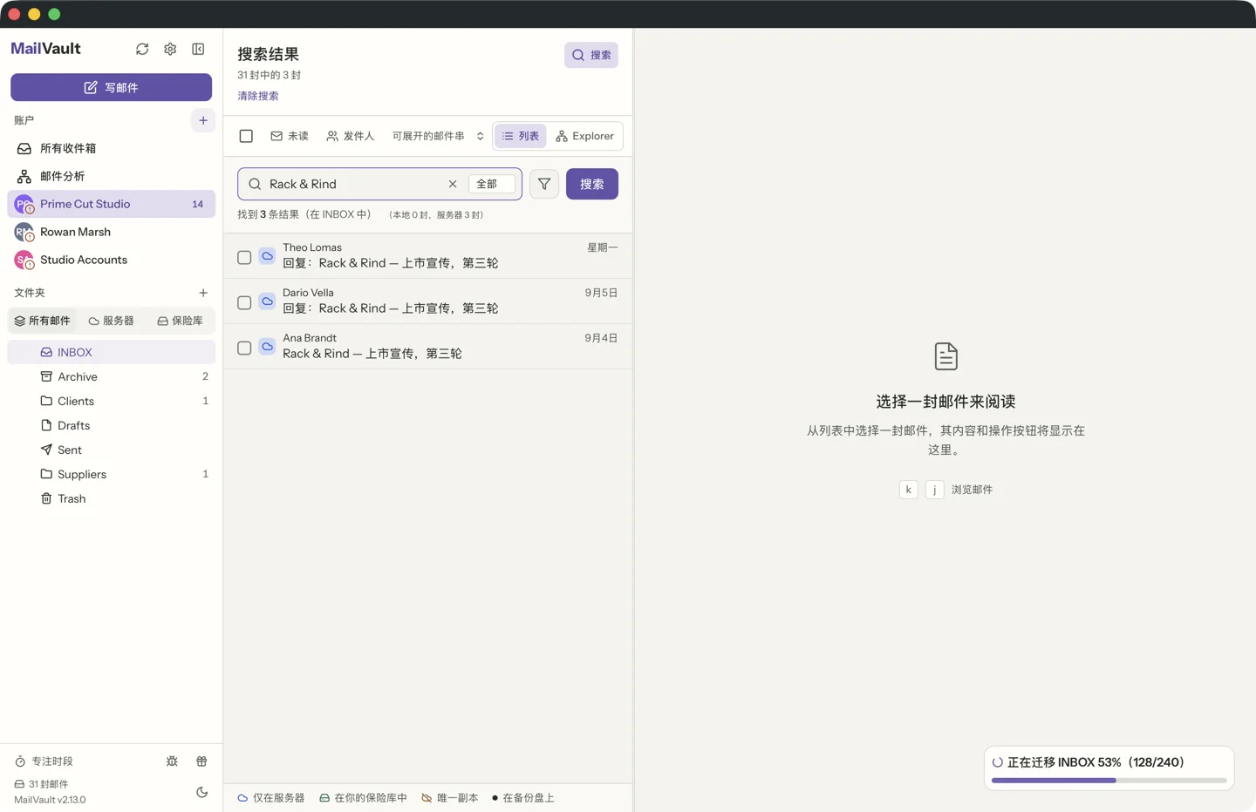Click 搜索 button in header

(591, 55)
